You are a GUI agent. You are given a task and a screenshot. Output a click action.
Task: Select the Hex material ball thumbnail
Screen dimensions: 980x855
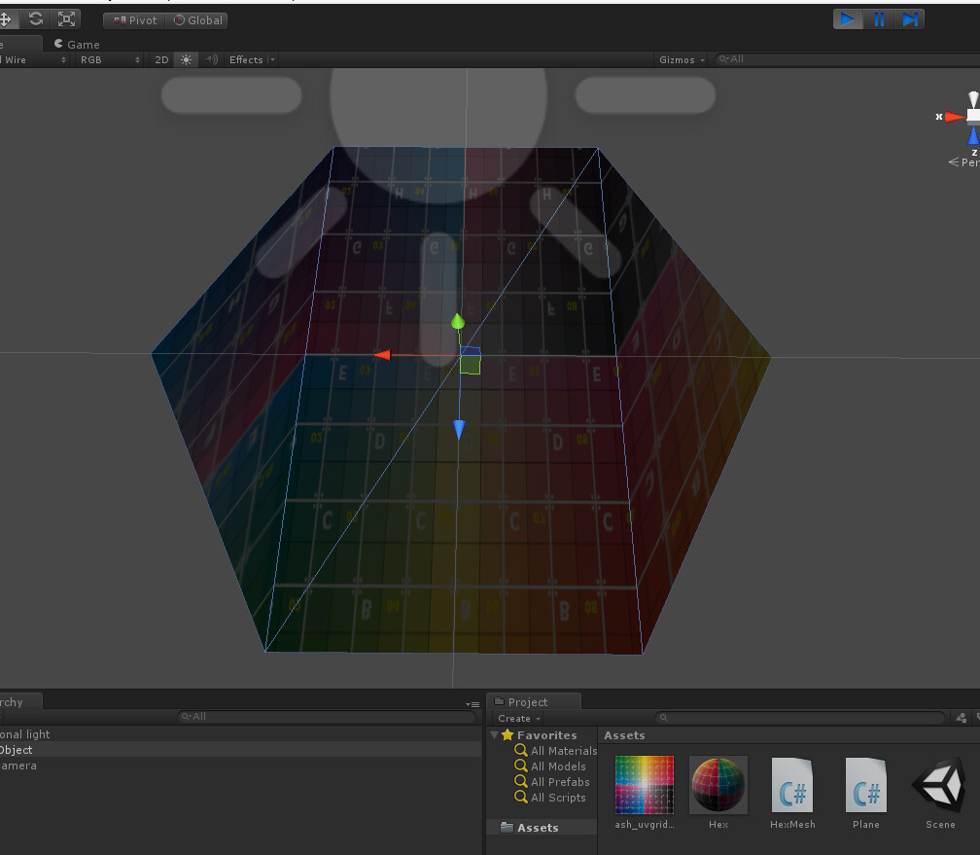pos(717,784)
